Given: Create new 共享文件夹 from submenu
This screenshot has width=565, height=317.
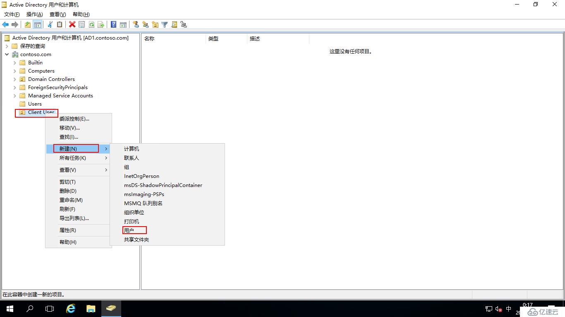Looking at the screenshot, I should tap(167, 240).
